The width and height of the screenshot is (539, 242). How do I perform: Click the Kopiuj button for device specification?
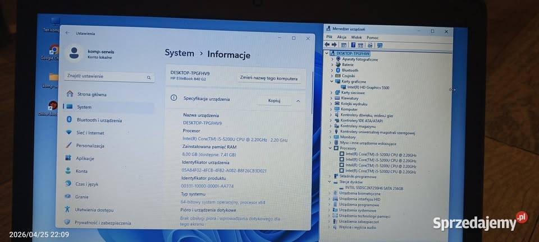[x=275, y=100]
